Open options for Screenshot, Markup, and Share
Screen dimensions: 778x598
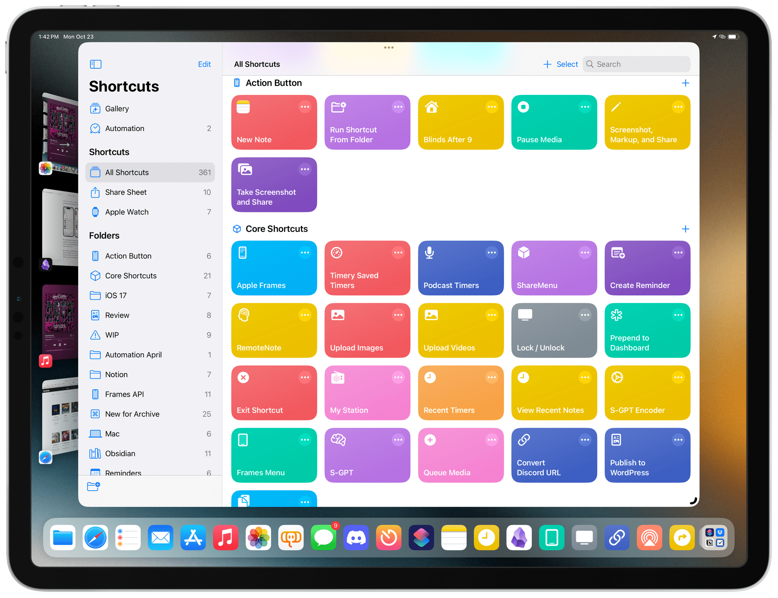tap(678, 107)
